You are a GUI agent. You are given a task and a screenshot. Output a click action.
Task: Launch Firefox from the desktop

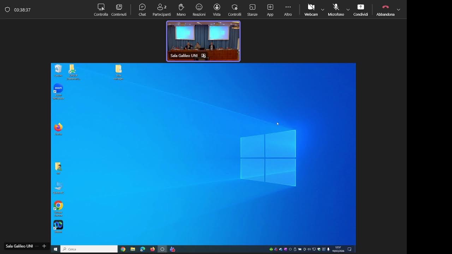58,129
